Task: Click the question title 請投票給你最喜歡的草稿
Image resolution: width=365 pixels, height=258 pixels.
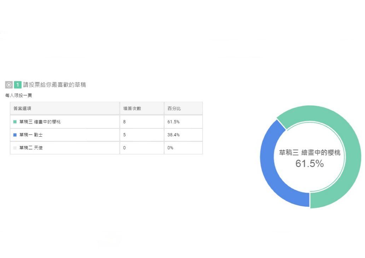Action: point(54,85)
